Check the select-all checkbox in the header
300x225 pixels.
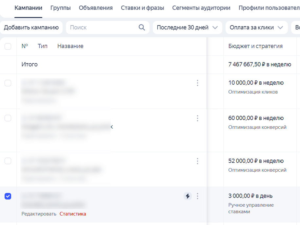tap(8, 46)
